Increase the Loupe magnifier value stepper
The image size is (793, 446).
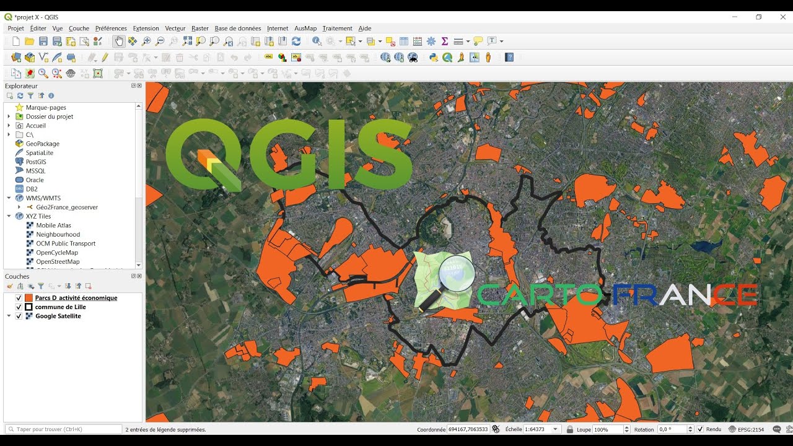point(627,427)
